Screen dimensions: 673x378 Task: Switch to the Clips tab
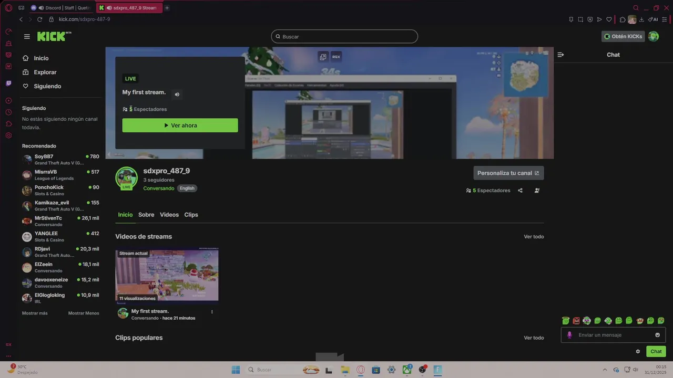[191, 215]
